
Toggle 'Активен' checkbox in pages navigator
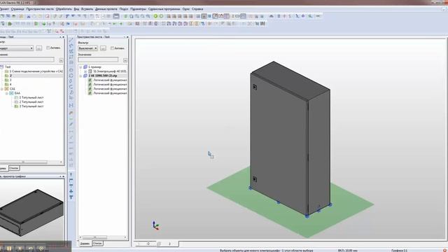(48, 48)
